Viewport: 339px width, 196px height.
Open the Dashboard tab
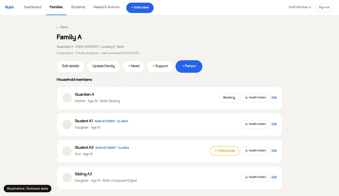(33, 7)
